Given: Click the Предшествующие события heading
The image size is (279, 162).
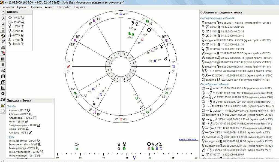Looking at the screenshot, I should pos(217,18).
